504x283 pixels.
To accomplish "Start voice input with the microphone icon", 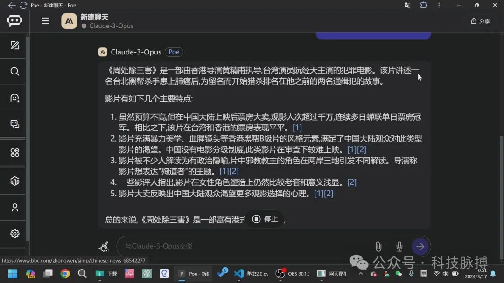I will (399, 247).
